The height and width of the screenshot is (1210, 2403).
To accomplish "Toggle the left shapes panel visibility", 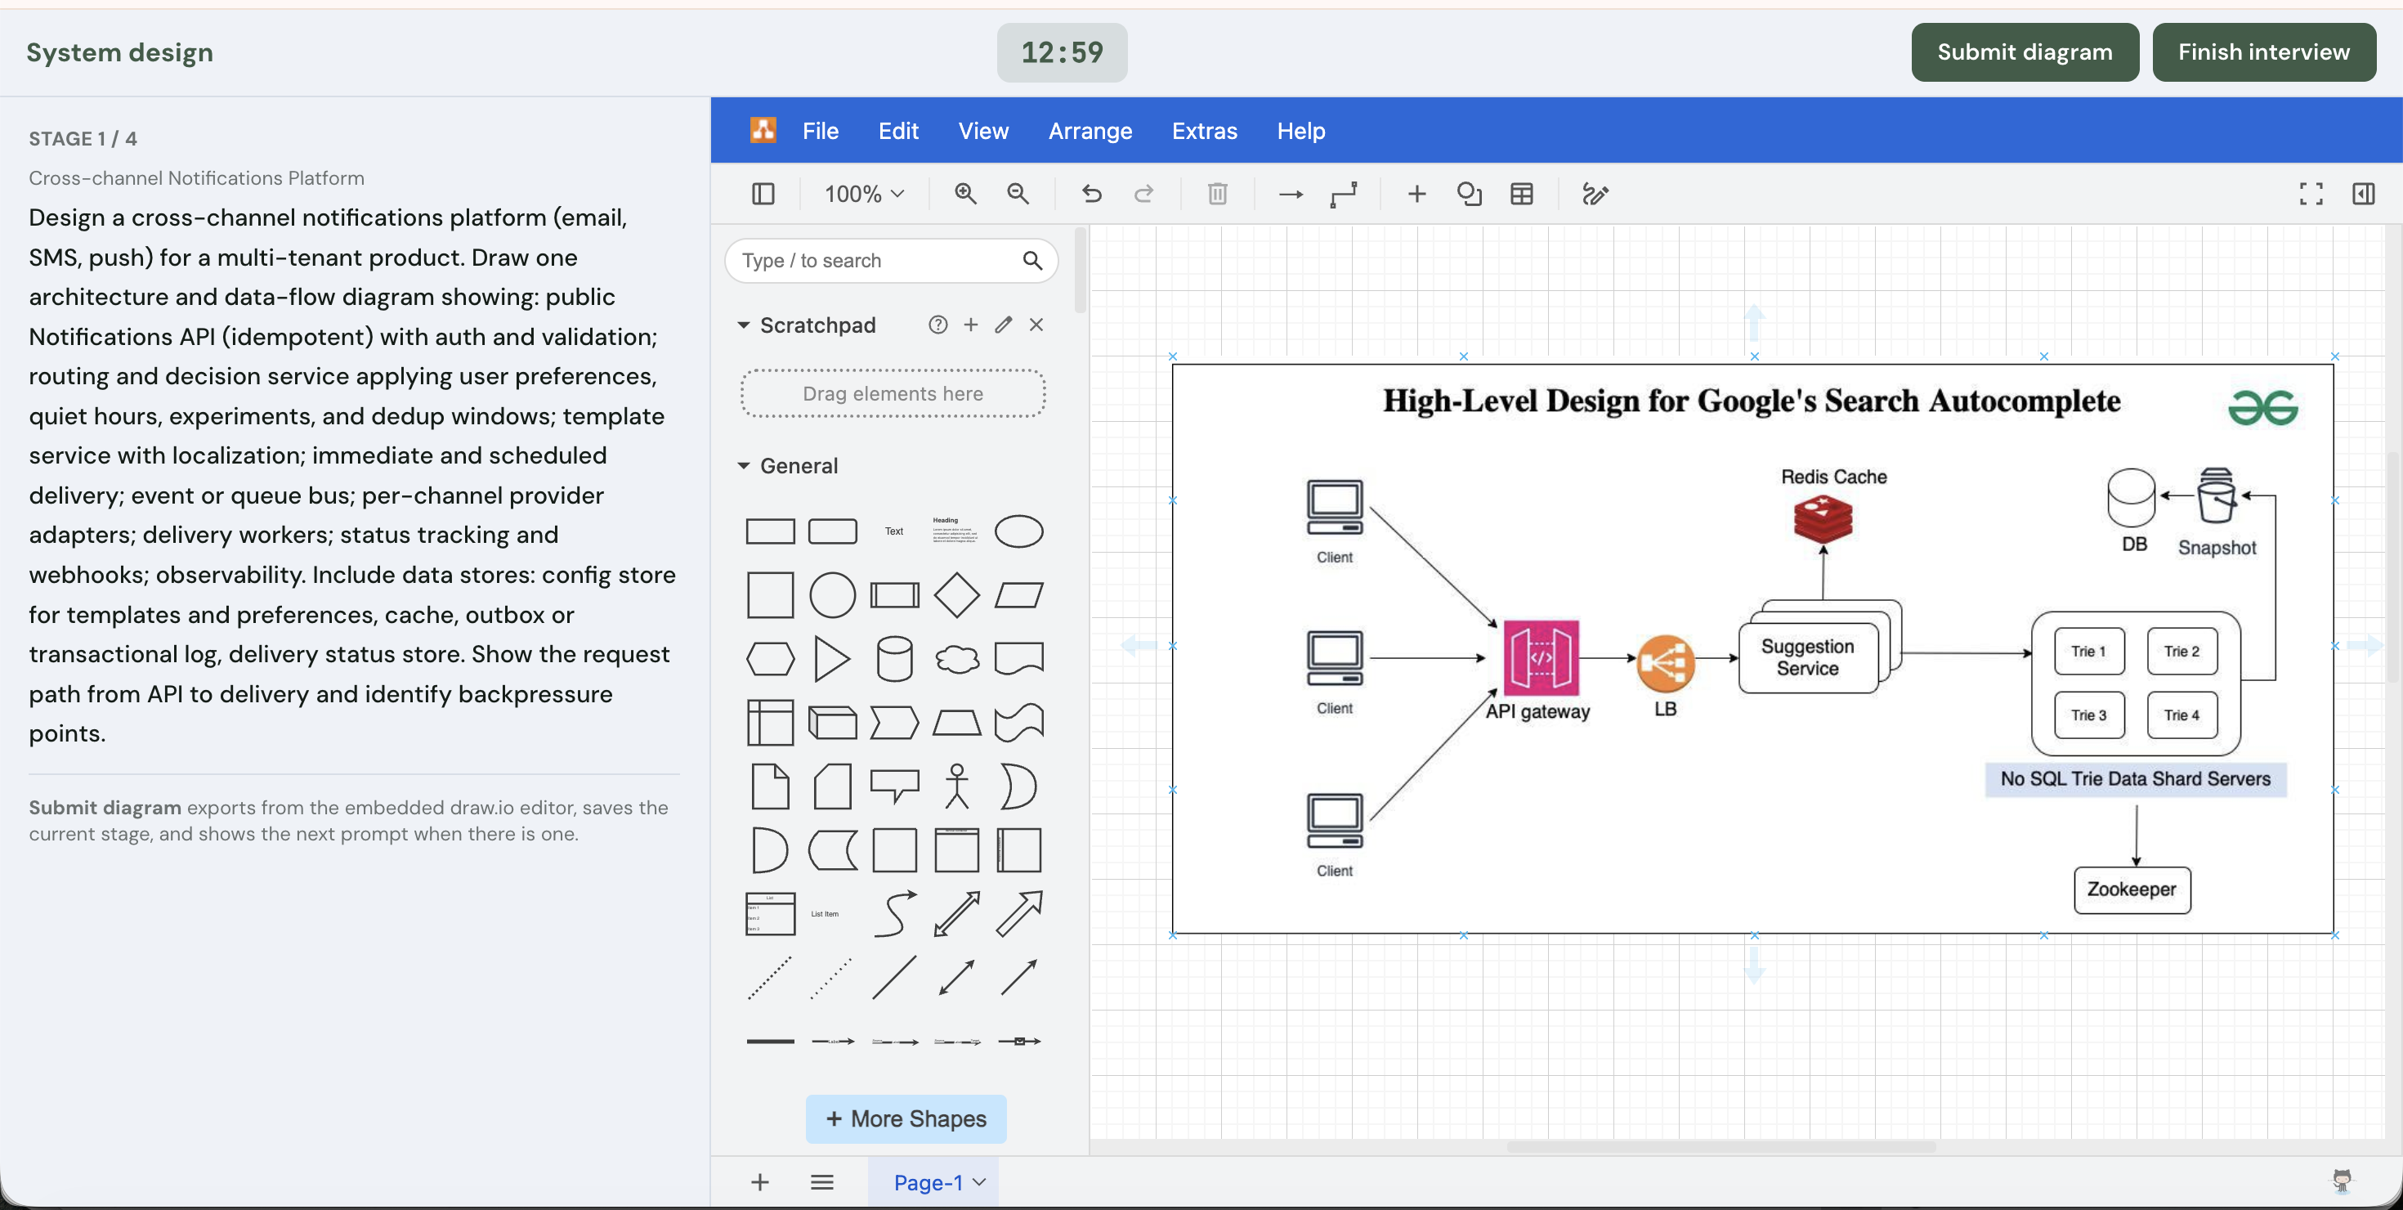I will [763, 193].
